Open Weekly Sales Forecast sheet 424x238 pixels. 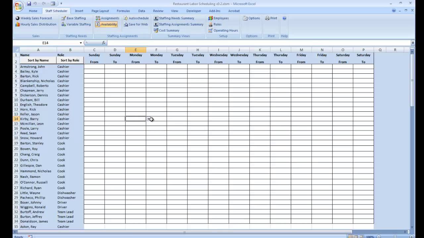pyautogui.click(x=34, y=18)
